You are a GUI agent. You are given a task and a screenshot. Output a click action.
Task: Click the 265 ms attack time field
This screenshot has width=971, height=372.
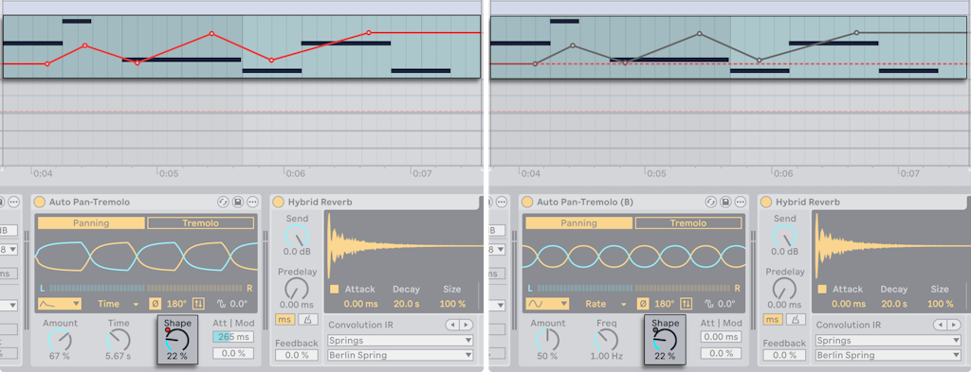coord(233,337)
